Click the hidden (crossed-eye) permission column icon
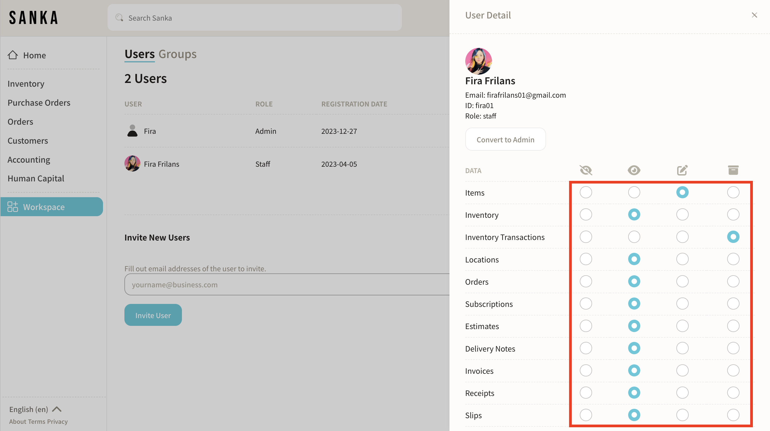The image size is (770, 431). tap(586, 170)
